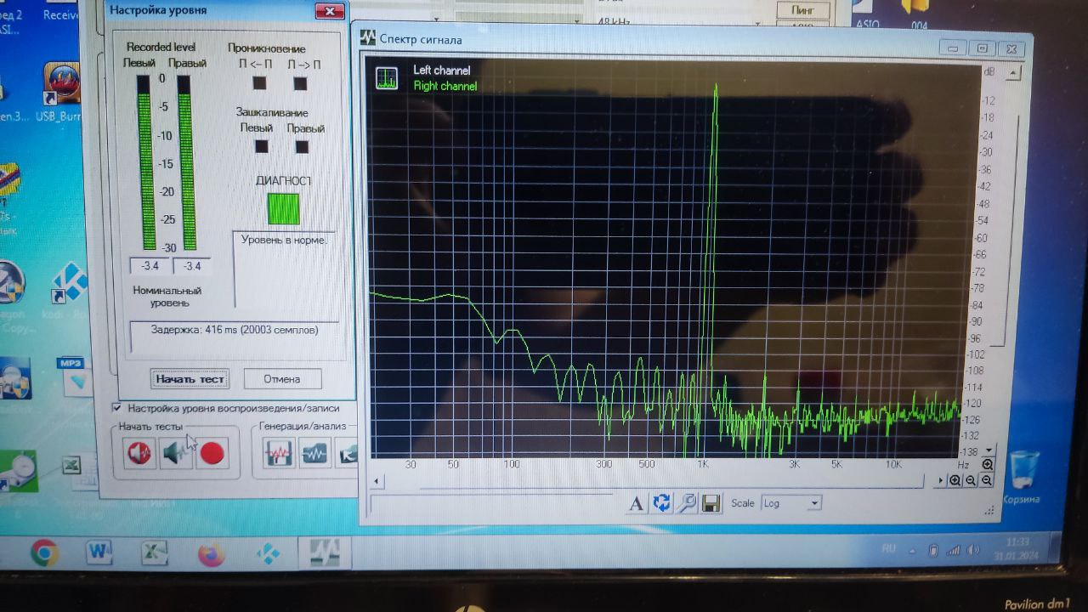This screenshot has height=612, width=1088.
Task: Click first magnifier icon right of horizontal scrollbar
Action: pos(955,480)
